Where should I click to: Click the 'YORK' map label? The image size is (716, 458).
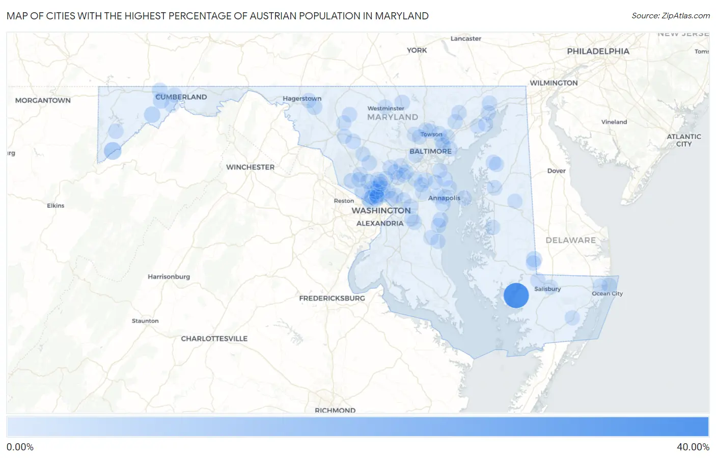point(417,50)
